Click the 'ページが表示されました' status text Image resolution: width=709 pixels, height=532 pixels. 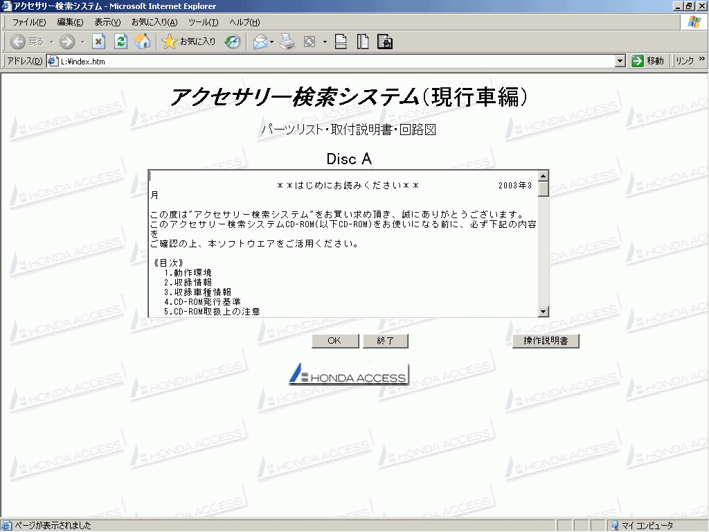53,526
